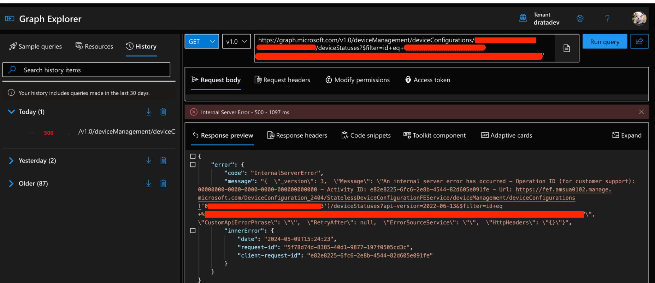Open more actions ellipsis for 500 history item
Viewport: 655px width, 283px height.
coord(31,133)
